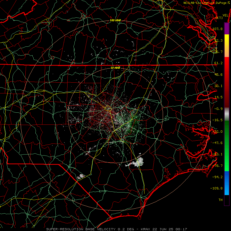Select the -47.6 velocity scale value
This screenshot has width=231, height=231.
pyautogui.click(x=217, y=143)
